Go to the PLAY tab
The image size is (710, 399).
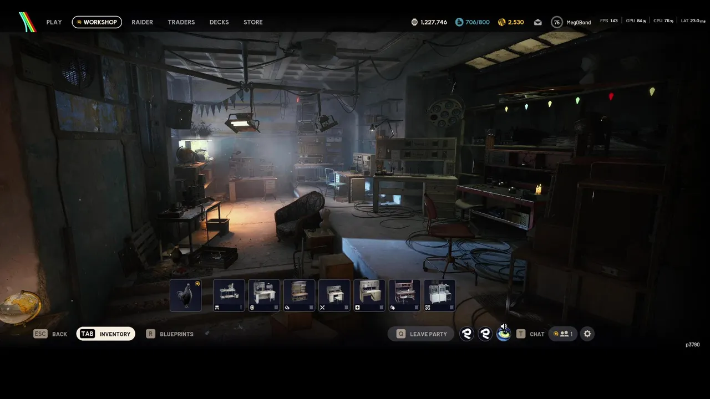tap(54, 22)
